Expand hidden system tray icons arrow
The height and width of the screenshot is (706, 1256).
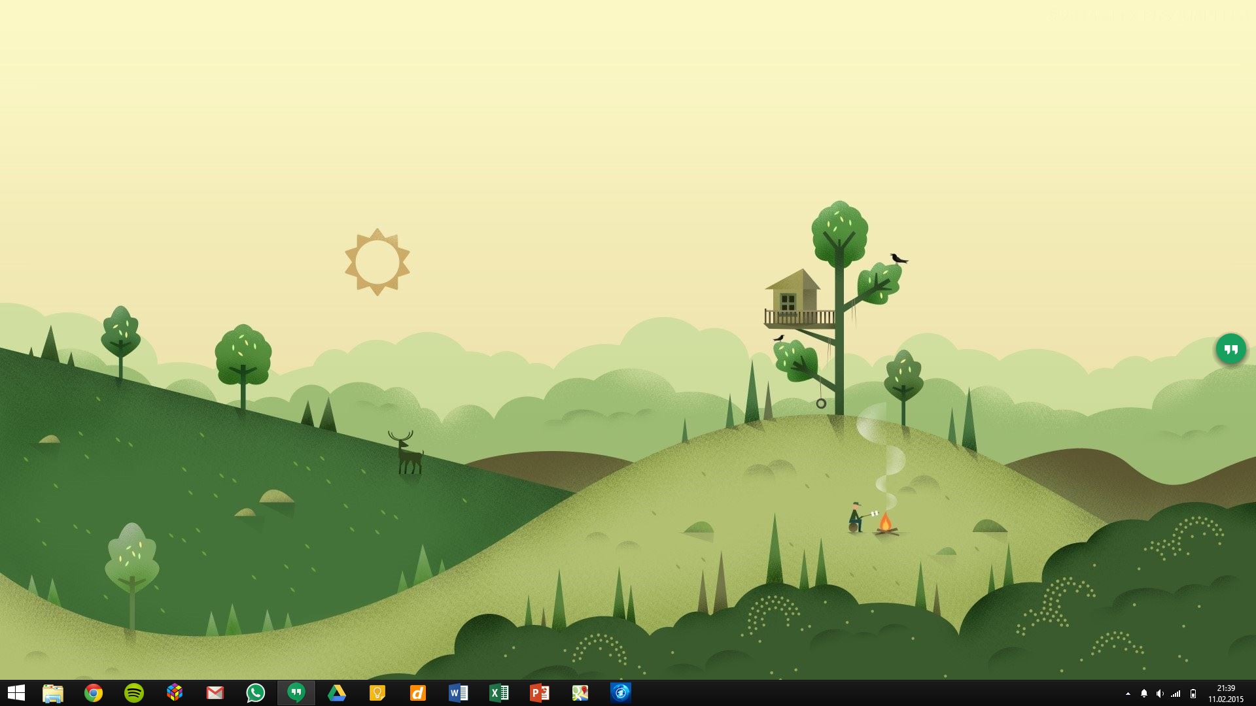1128,694
